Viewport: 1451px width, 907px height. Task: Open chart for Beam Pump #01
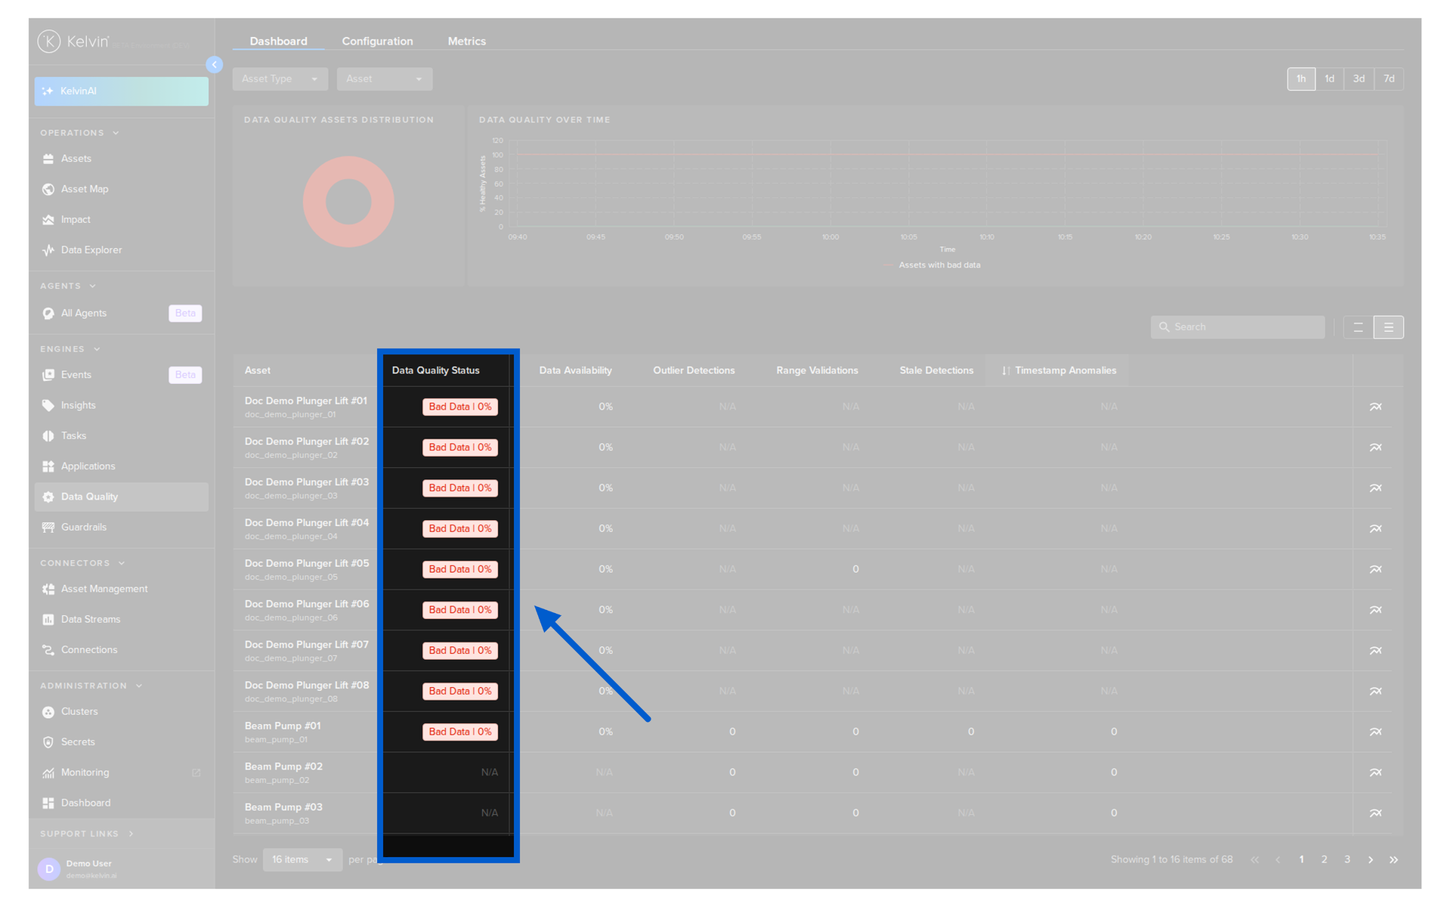click(x=1375, y=732)
